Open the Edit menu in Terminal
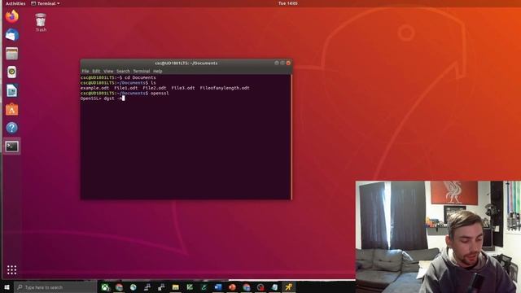 [96, 71]
